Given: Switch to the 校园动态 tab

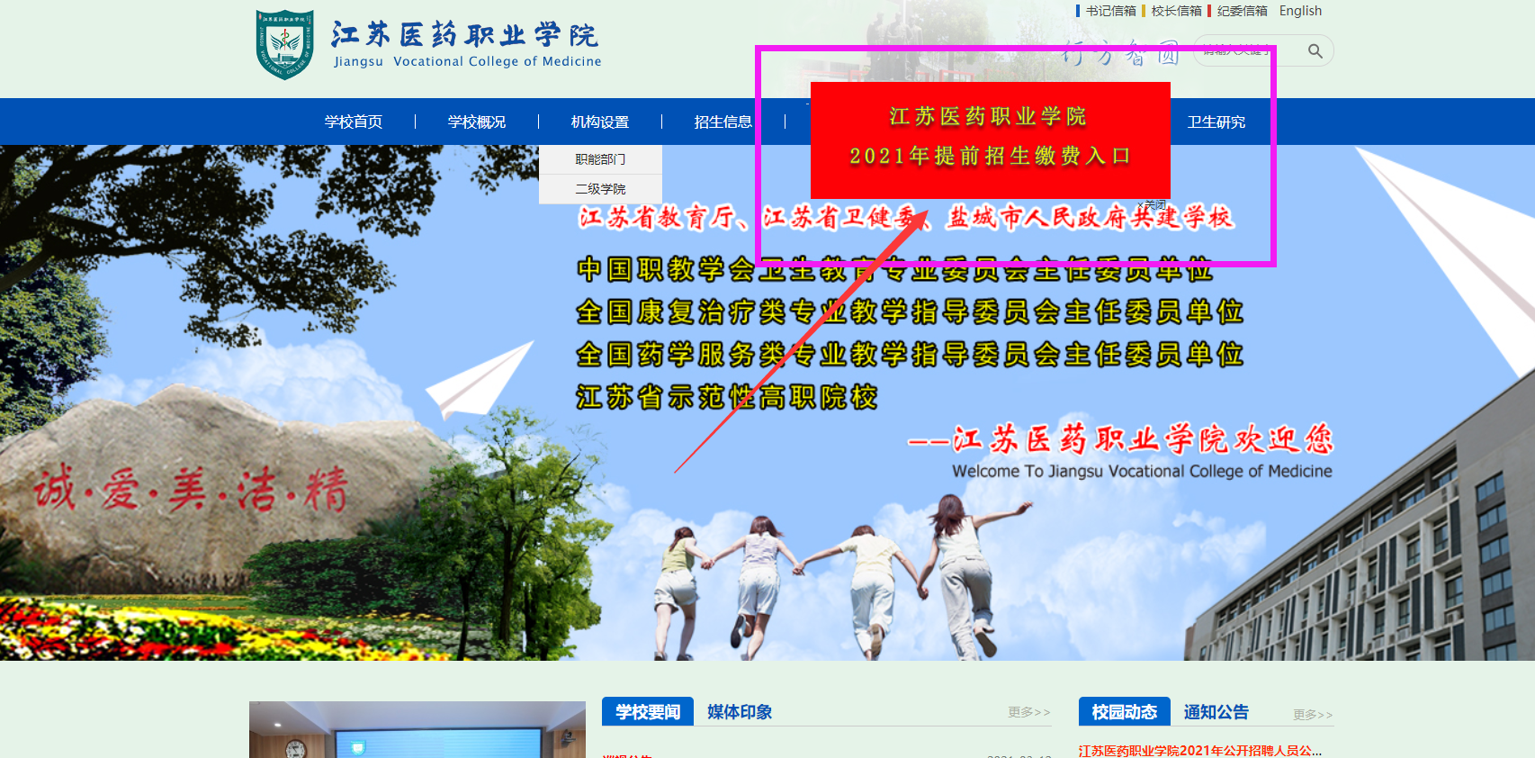Looking at the screenshot, I should (1125, 711).
